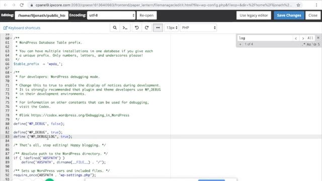
Task: Open the utf-8 encoding dropdown
Action: tap(111, 16)
